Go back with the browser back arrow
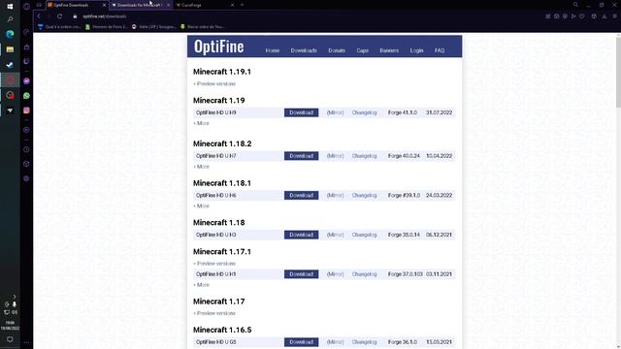Screen dimensions: 621x349 click(x=39, y=16)
